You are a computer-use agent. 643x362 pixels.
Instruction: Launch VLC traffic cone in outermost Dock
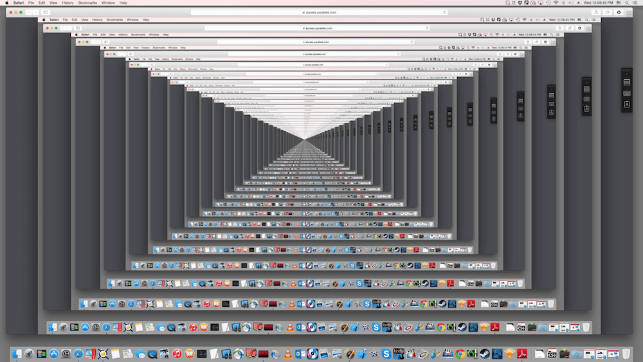pos(288,354)
